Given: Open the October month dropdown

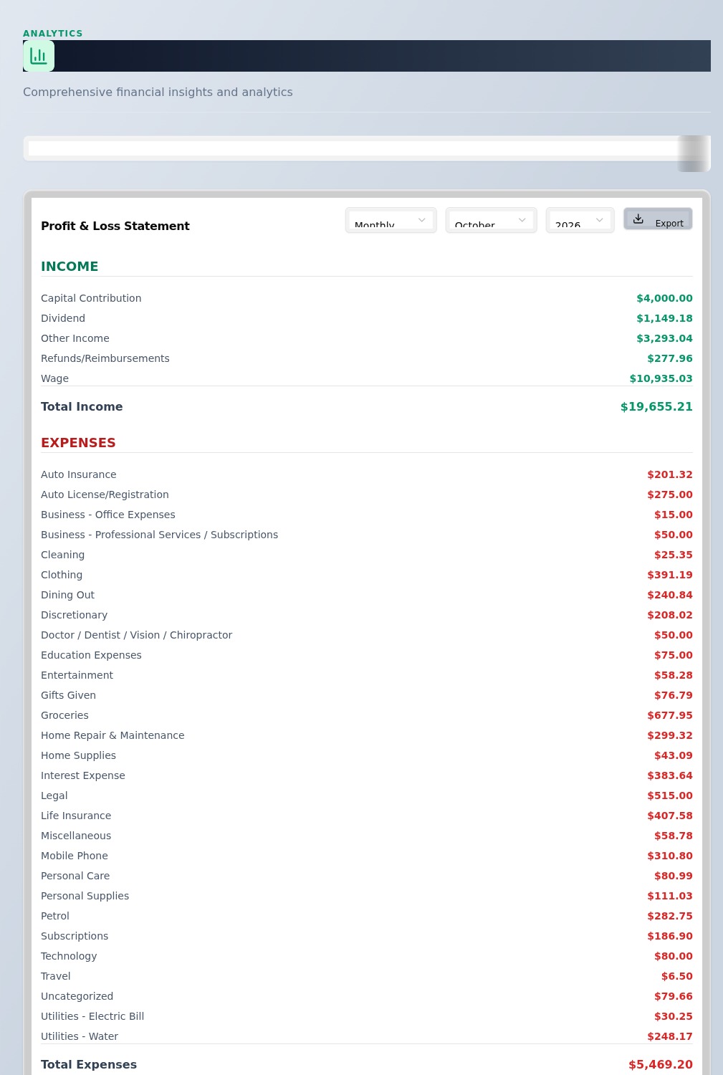Looking at the screenshot, I should click(492, 220).
